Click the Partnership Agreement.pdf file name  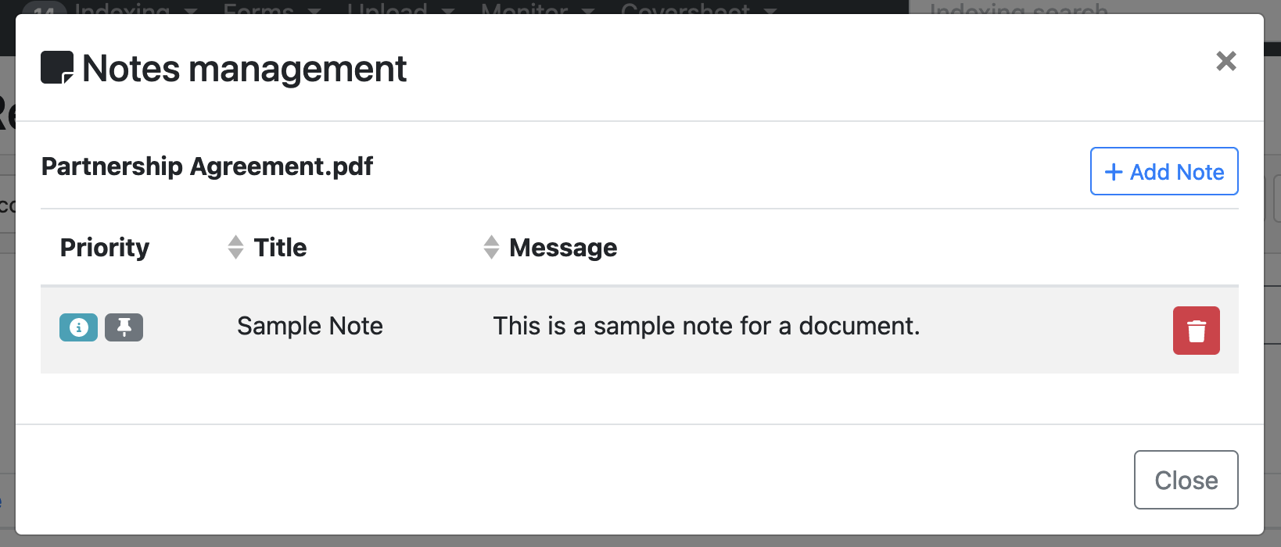click(207, 166)
